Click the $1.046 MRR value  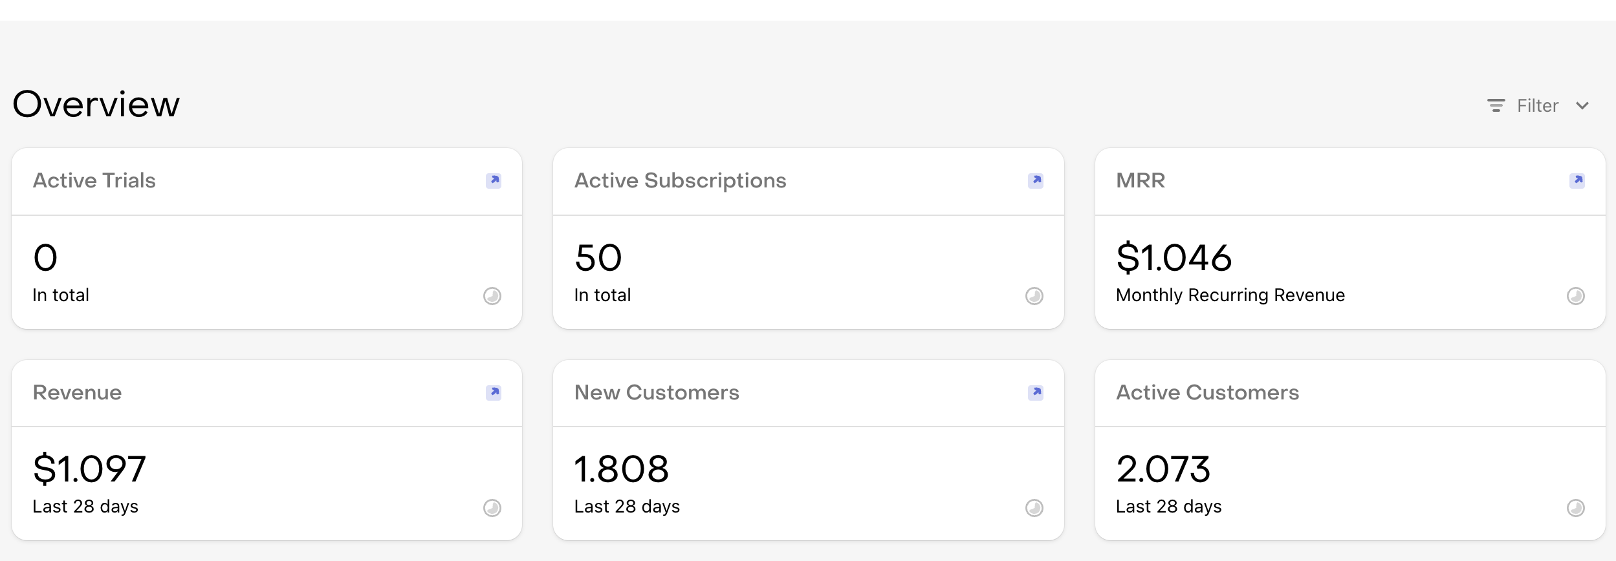[1174, 257]
